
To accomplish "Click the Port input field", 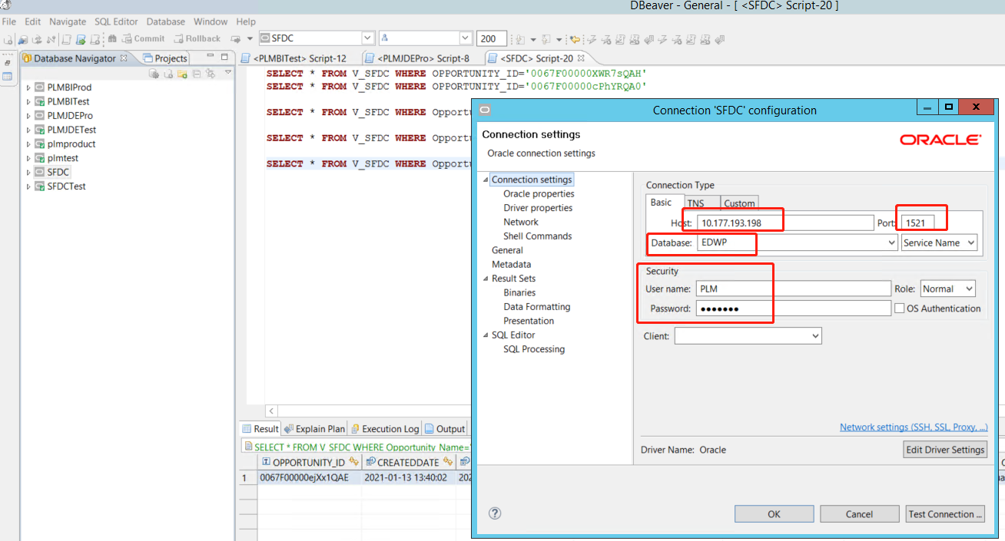I will (x=917, y=223).
